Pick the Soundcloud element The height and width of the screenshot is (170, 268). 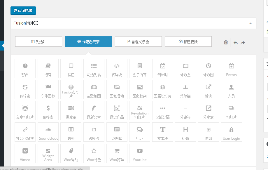coord(48,132)
